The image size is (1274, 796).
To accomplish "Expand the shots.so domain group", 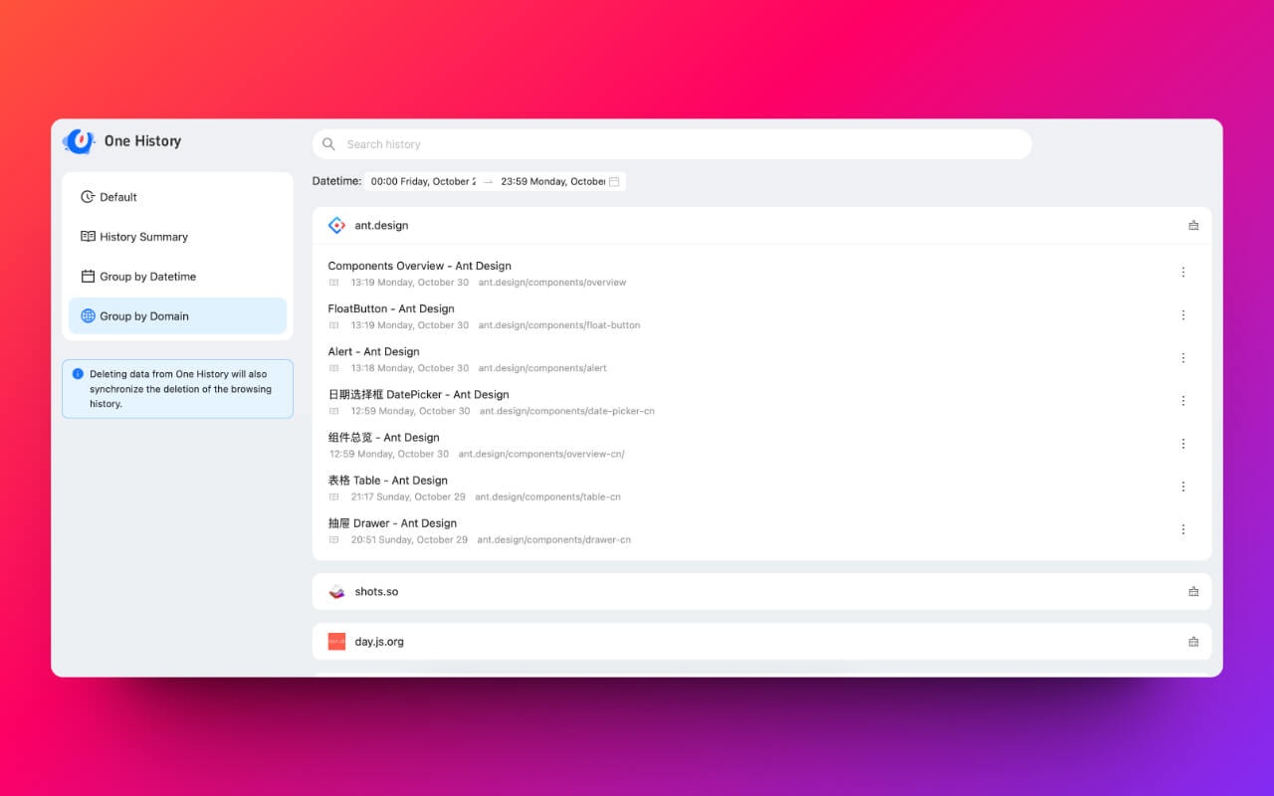I will pos(761,592).
